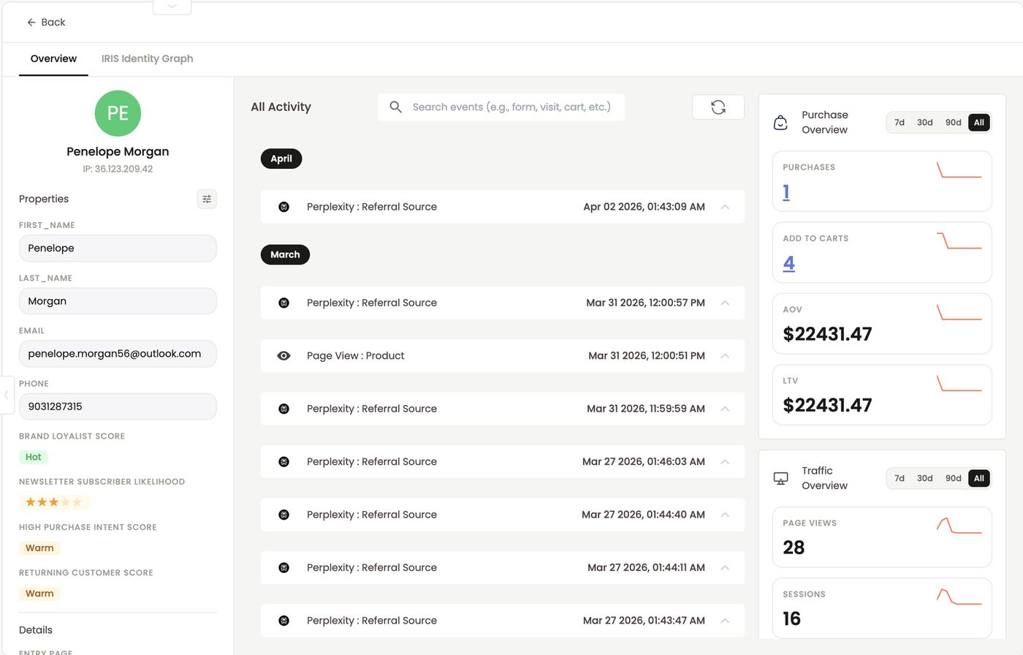Open the add to carts count link 4
The image size is (1023, 655).
[789, 263]
